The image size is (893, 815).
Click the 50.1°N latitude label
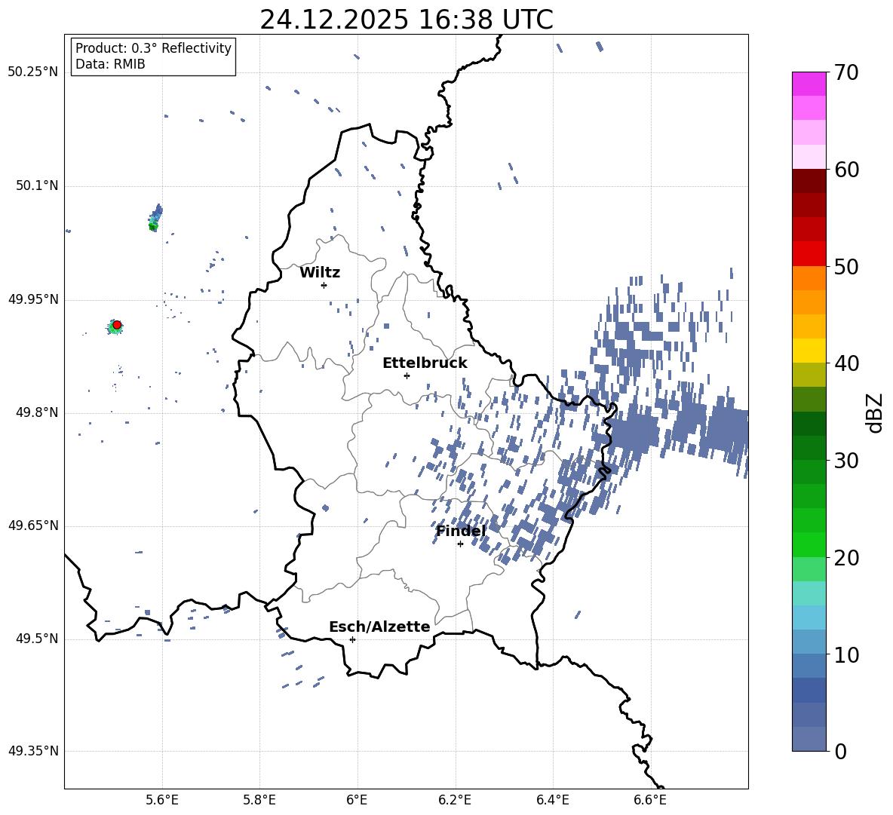[38, 185]
